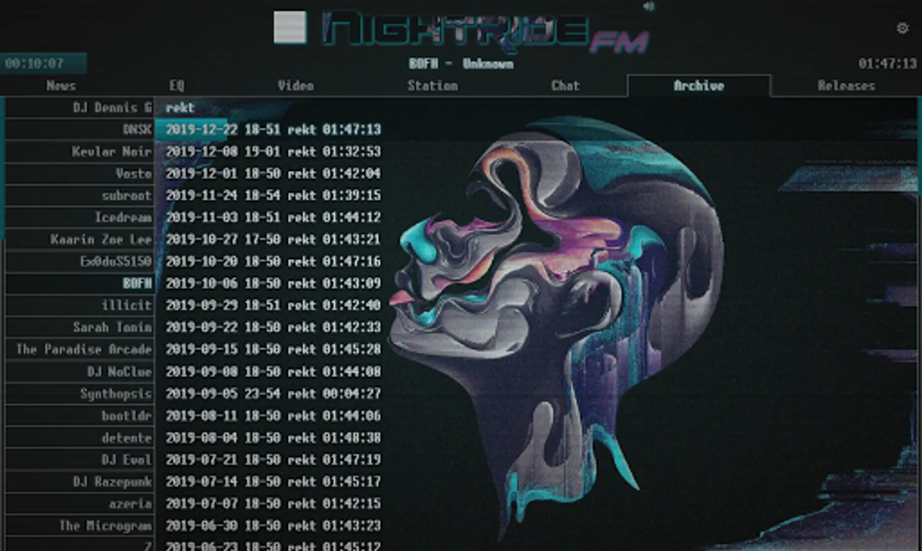This screenshot has height=551, width=922.
Task: Select the 2019-09-08 rekt recording
Action: pyautogui.click(x=273, y=372)
